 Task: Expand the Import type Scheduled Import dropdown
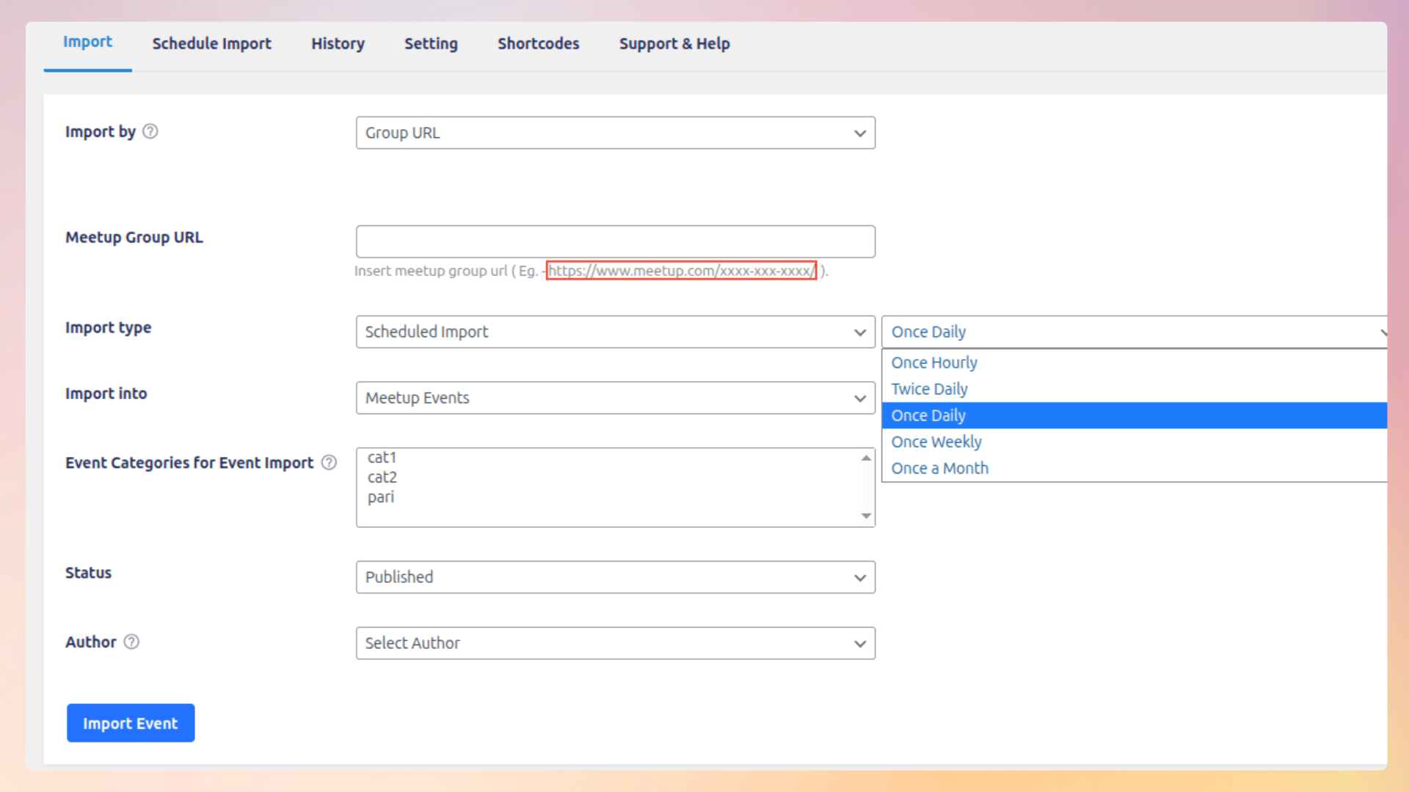(x=615, y=331)
